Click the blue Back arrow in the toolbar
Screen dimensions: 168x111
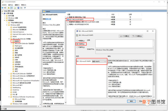tap(2, 8)
